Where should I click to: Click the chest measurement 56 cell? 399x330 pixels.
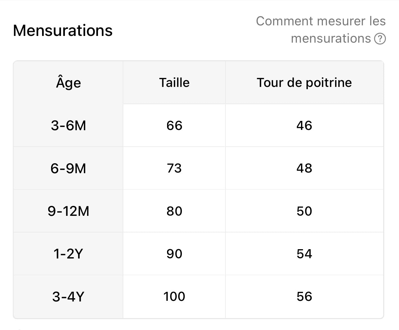click(304, 297)
